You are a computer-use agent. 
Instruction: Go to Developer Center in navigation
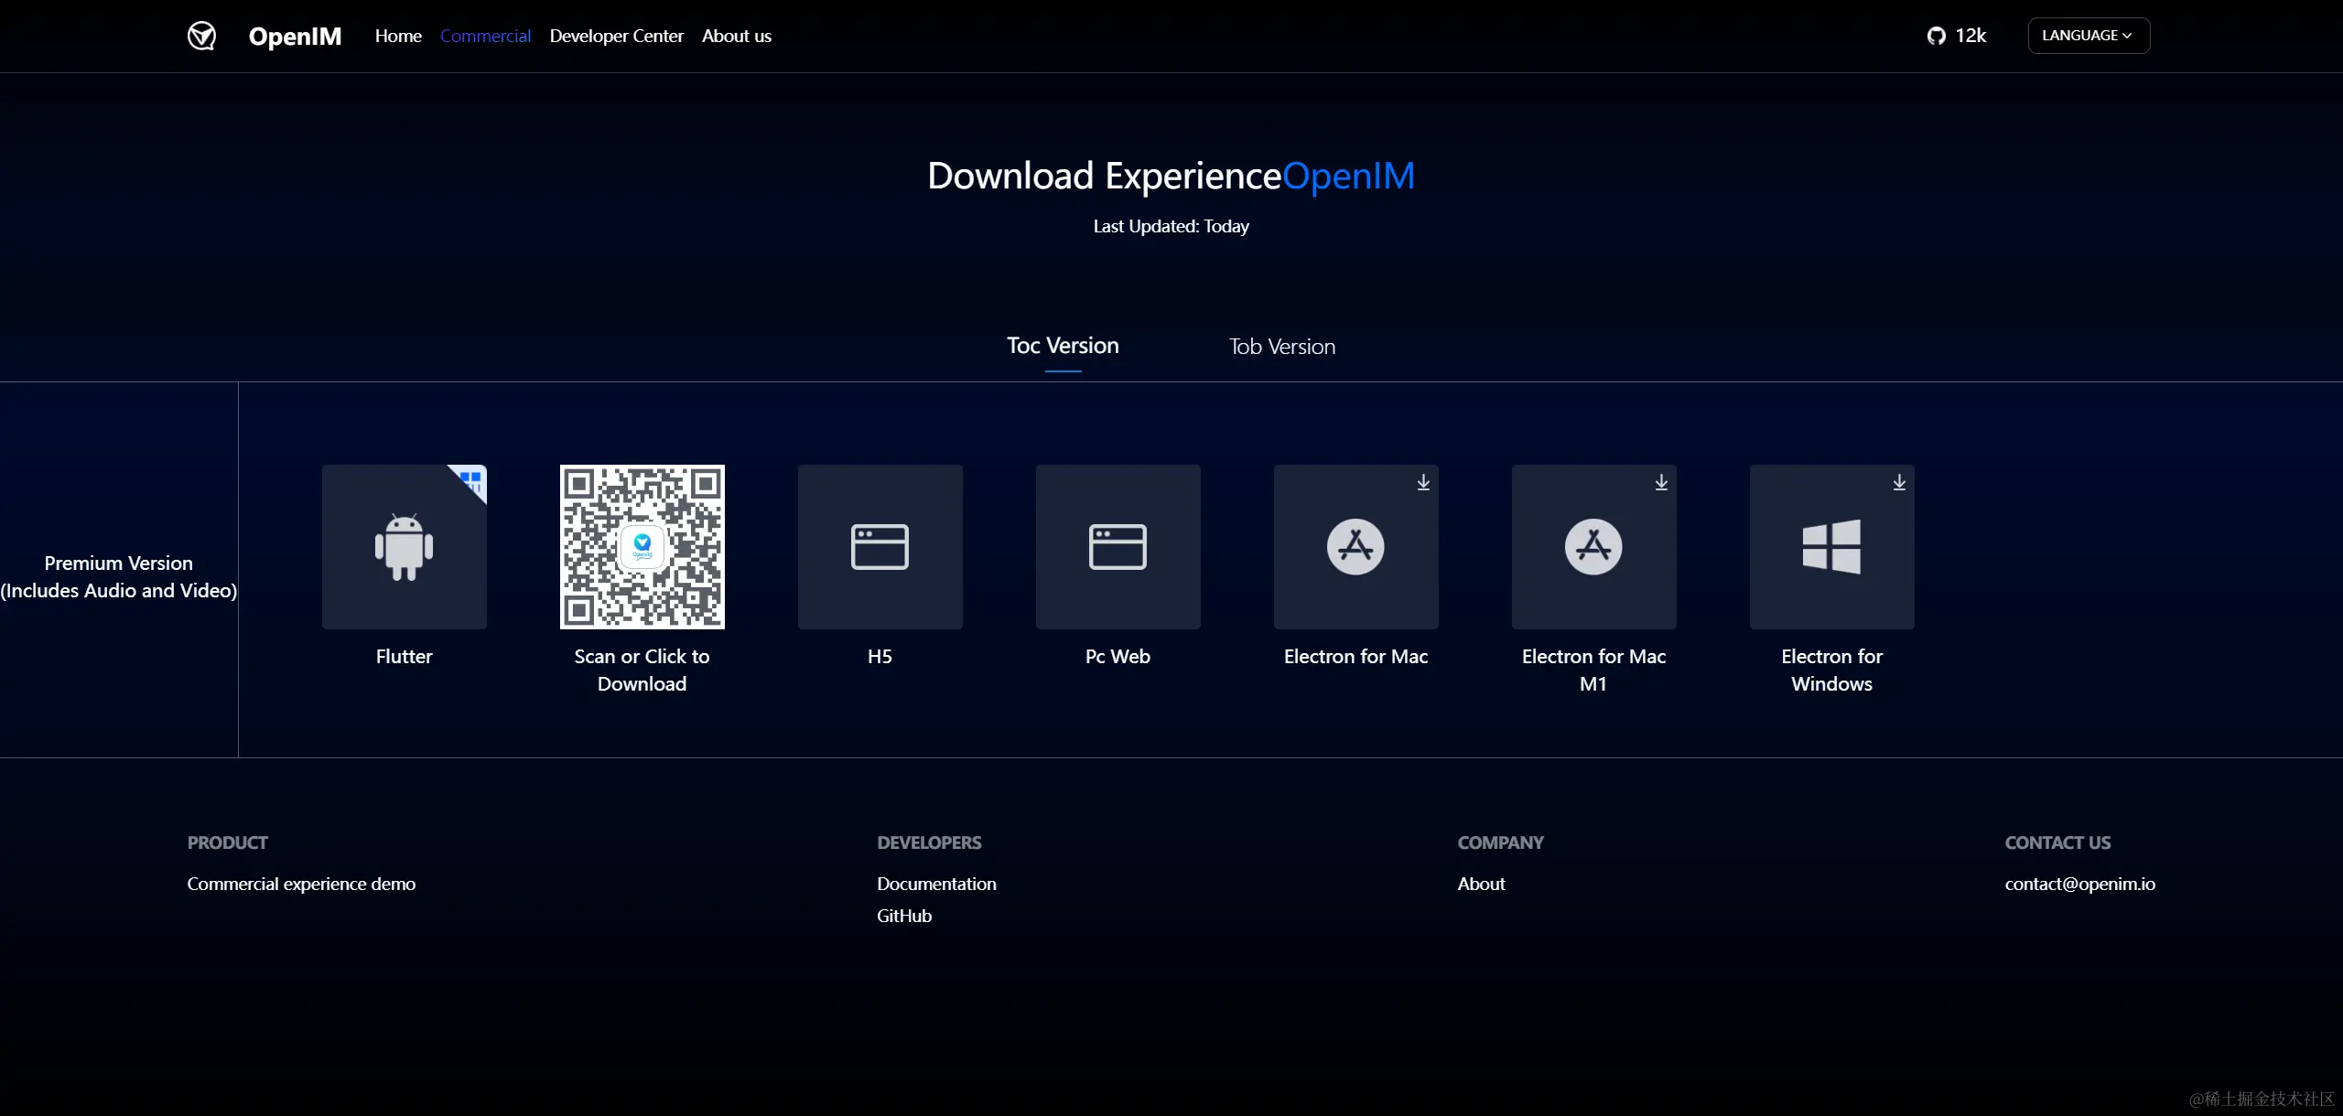click(616, 36)
